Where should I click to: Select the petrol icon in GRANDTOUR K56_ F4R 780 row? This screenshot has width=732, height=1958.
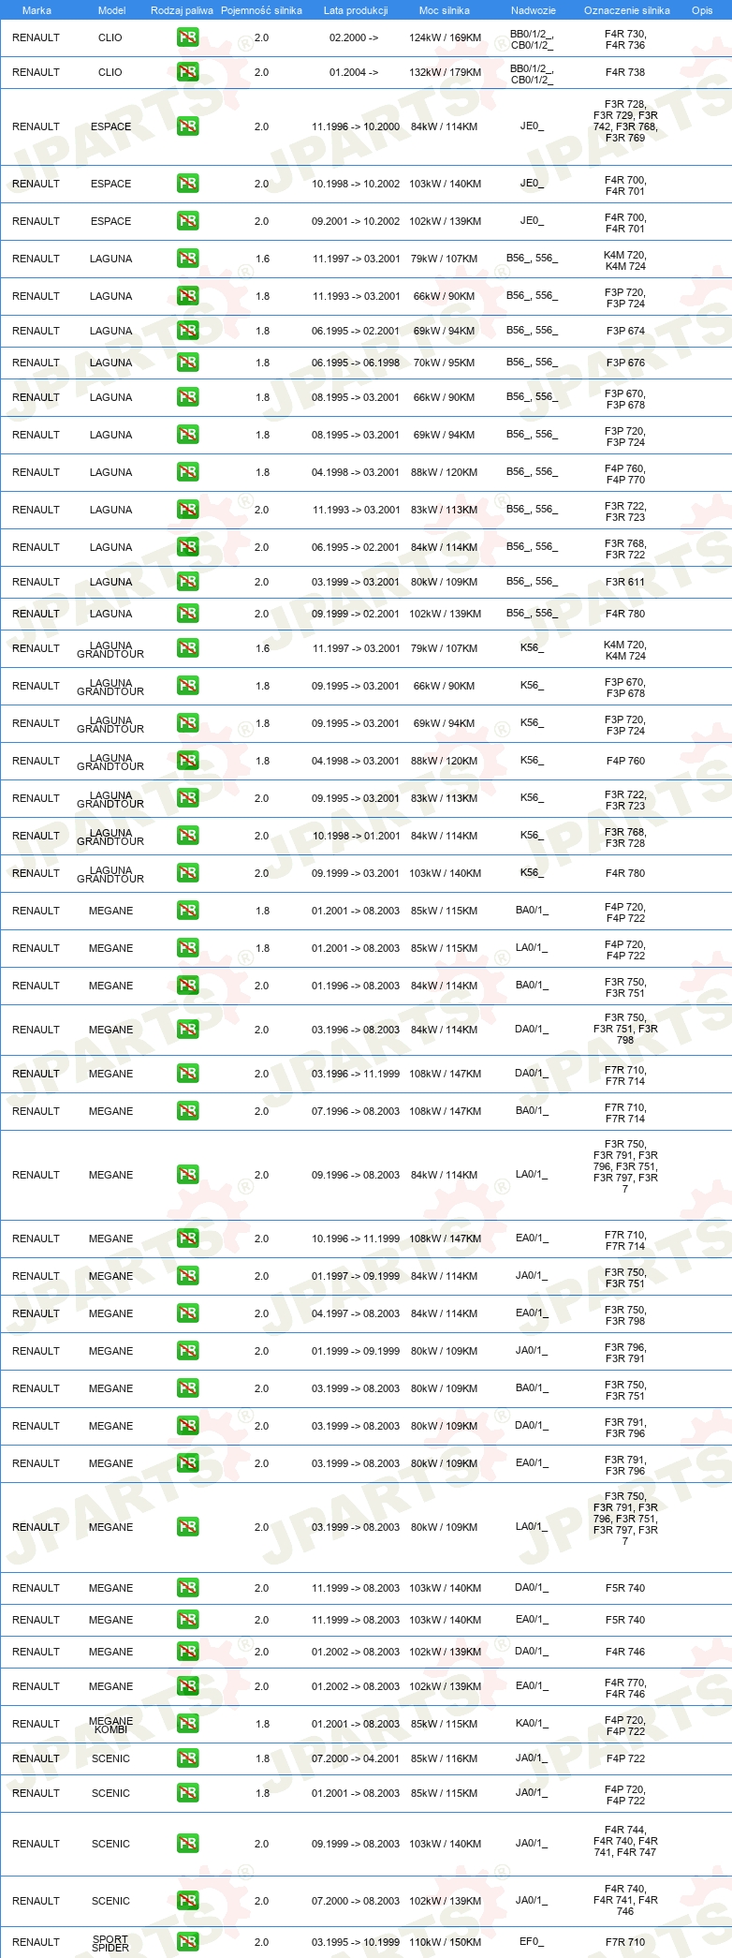click(x=187, y=873)
